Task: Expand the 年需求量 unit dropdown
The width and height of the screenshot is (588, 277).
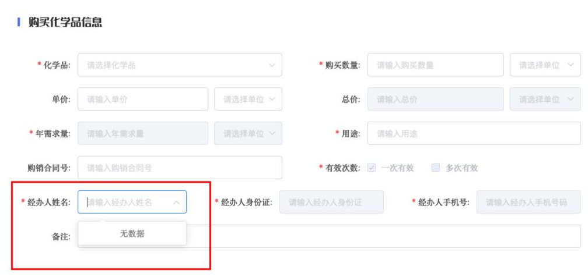Action: tap(248, 134)
